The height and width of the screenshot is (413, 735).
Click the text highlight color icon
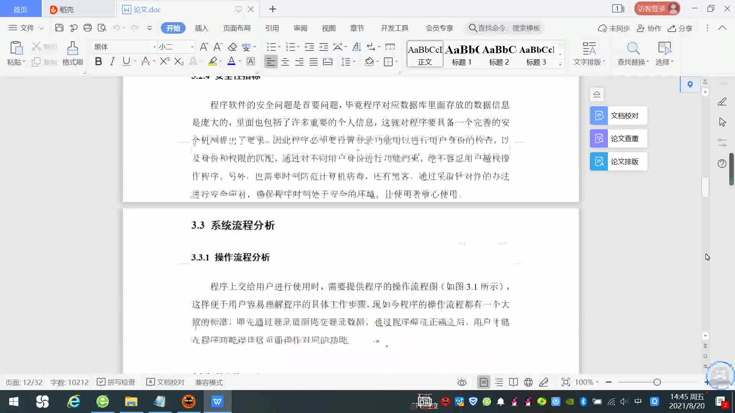click(213, 62)
